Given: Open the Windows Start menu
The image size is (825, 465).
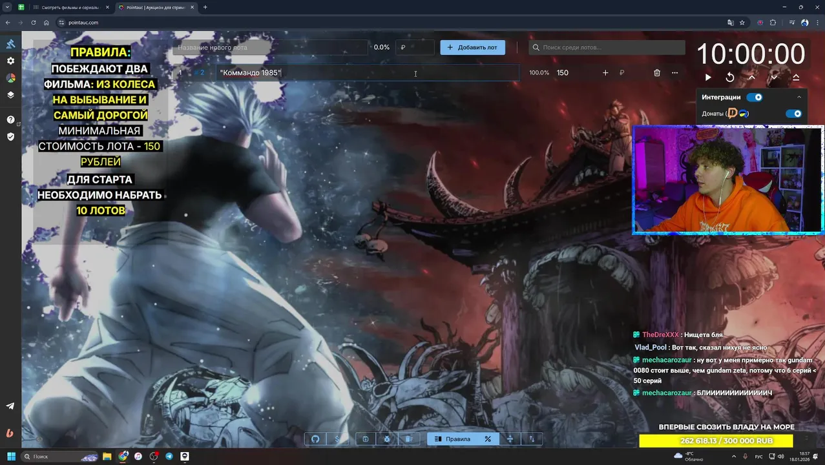Looking at the screenshot, I should [11, 457].
